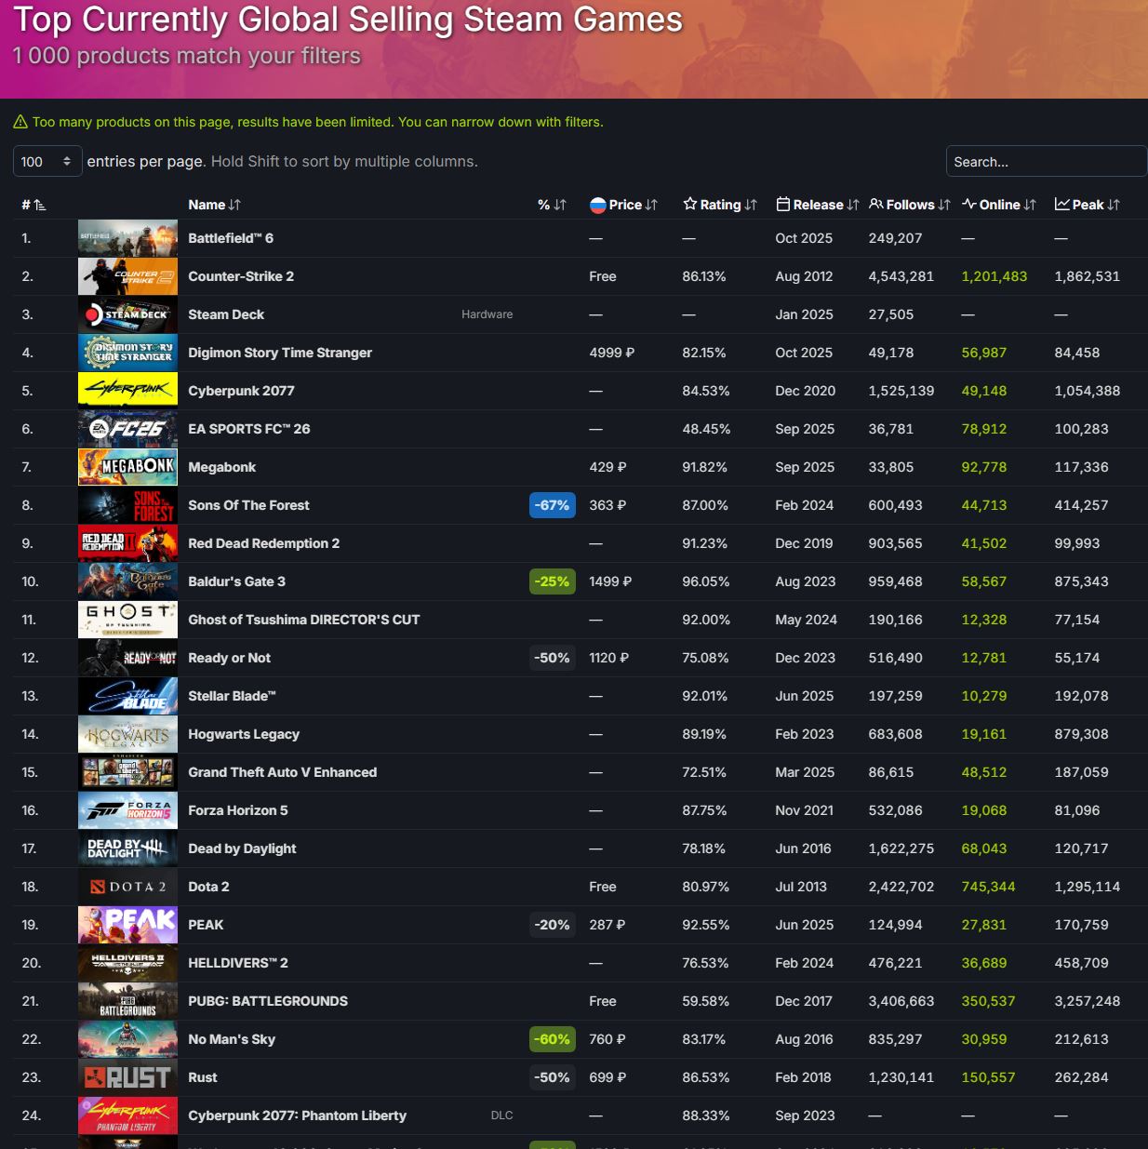
Task: Click DLC label on Phantom Liberty row
Action: (501, 1116)
